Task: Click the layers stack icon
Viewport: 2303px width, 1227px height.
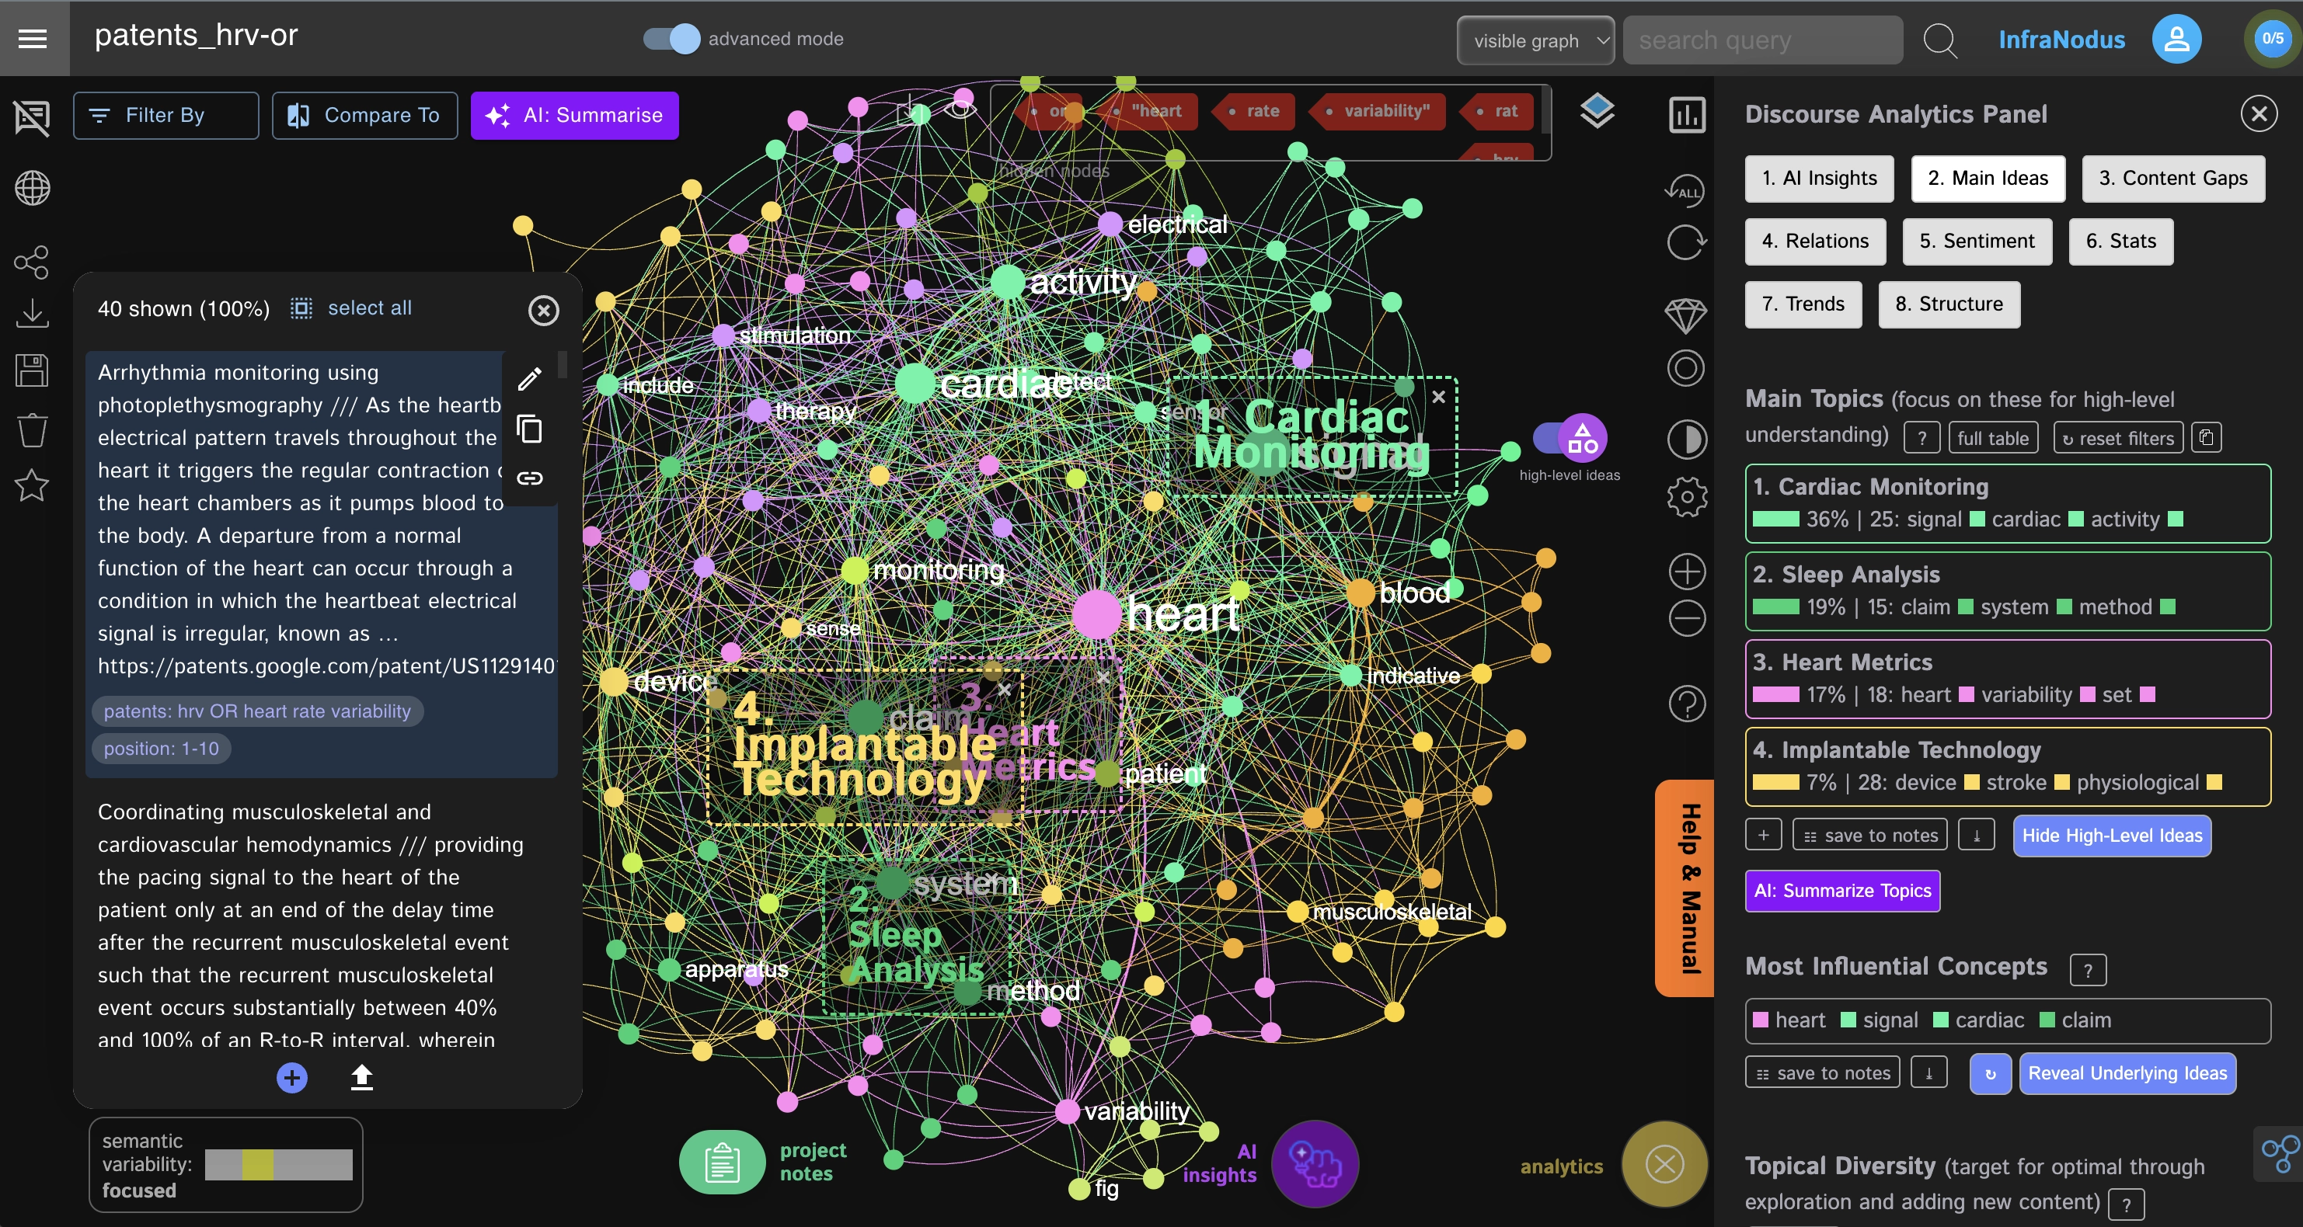Action: click(x=1597, y=112)
